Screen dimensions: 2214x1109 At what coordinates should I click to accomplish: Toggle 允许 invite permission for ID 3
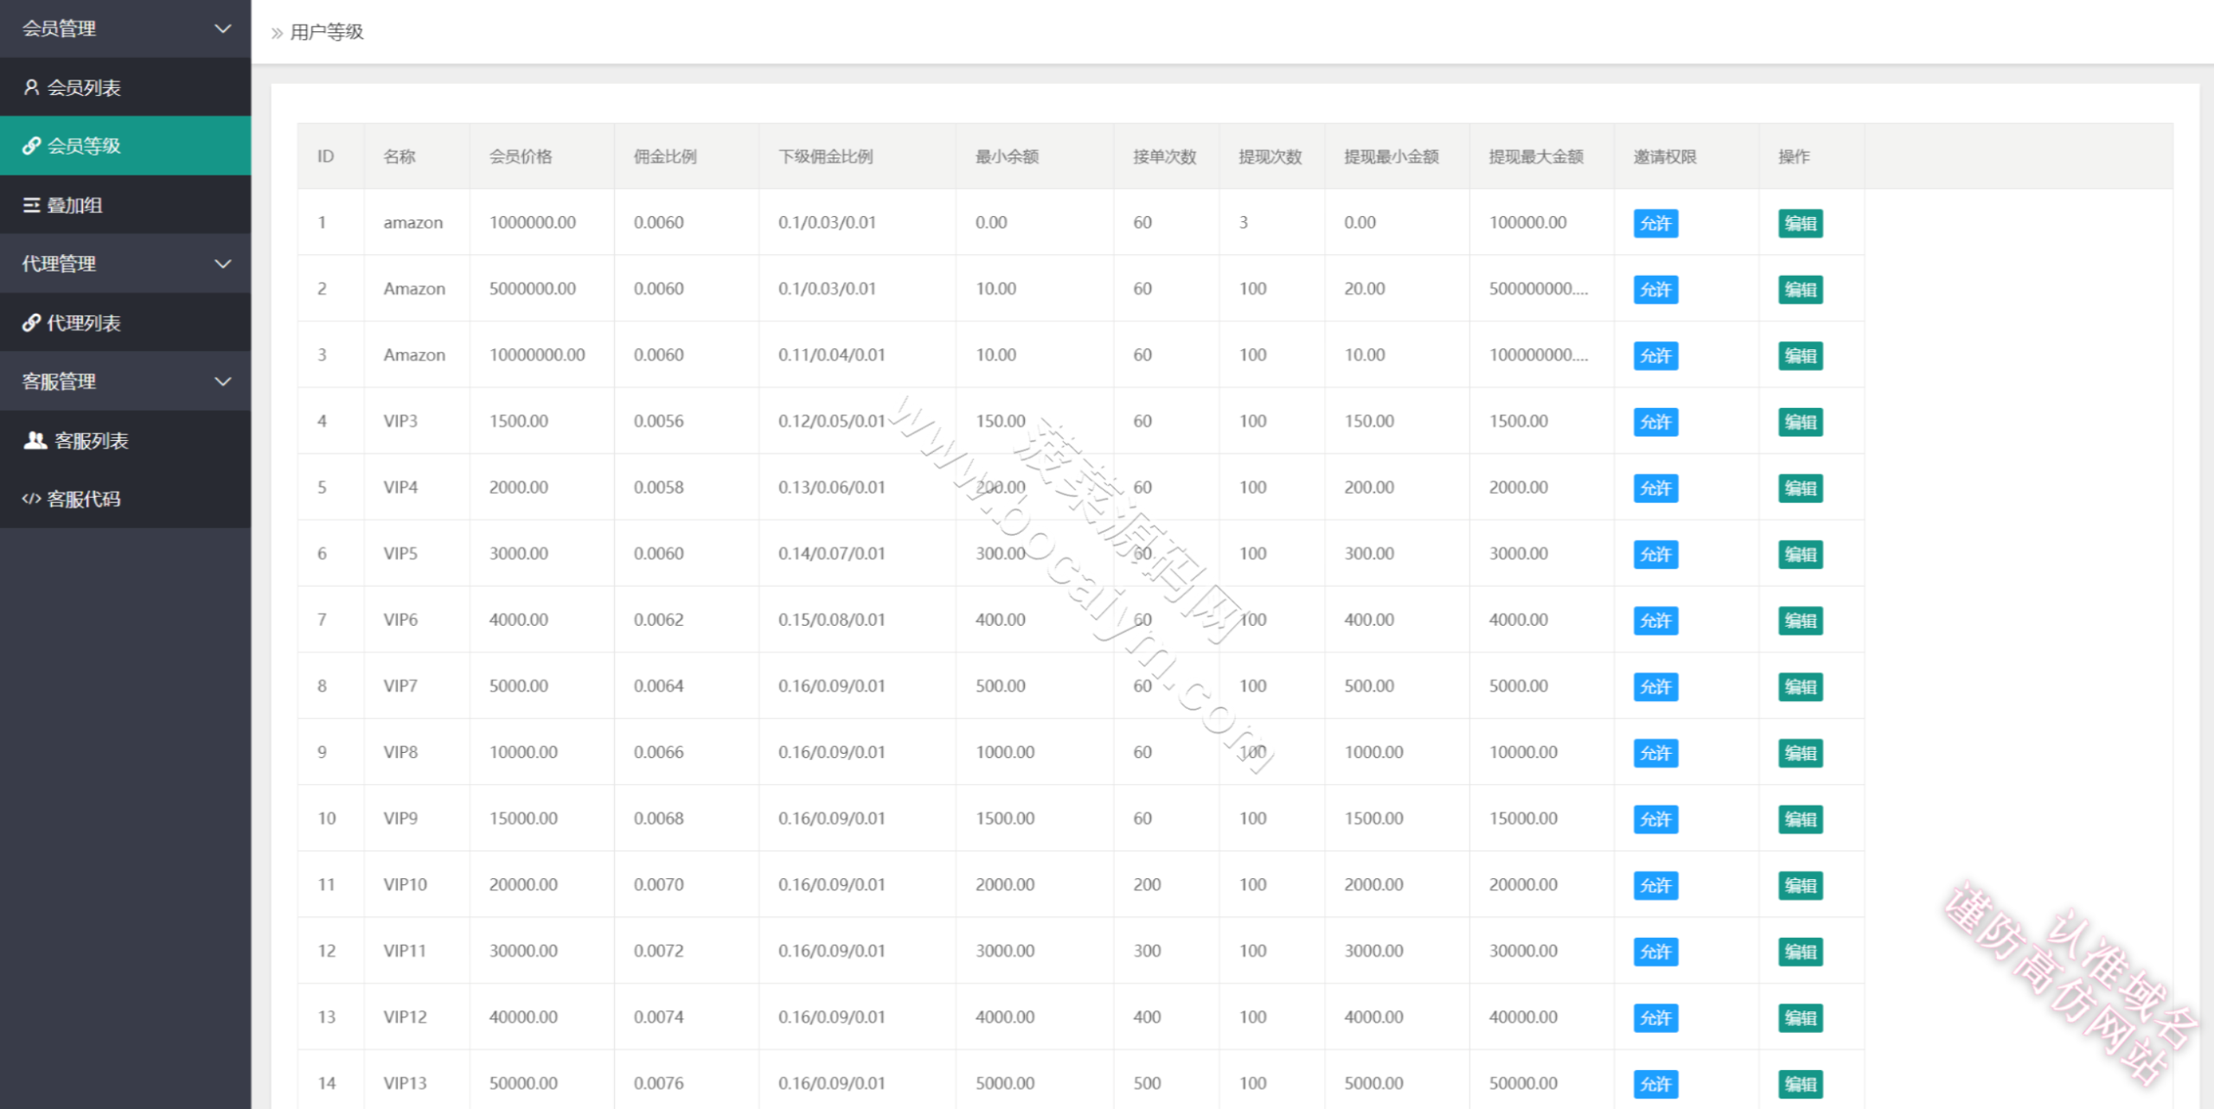coord(1655,356)
